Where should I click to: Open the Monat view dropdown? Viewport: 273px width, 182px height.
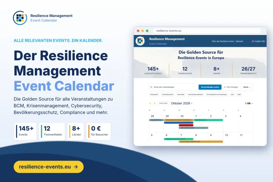247,87
